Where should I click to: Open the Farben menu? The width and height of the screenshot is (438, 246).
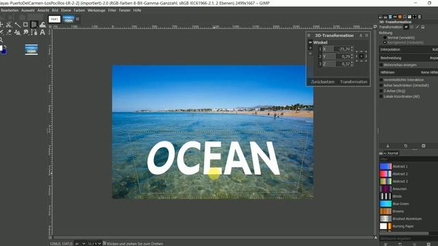(79, 10)
